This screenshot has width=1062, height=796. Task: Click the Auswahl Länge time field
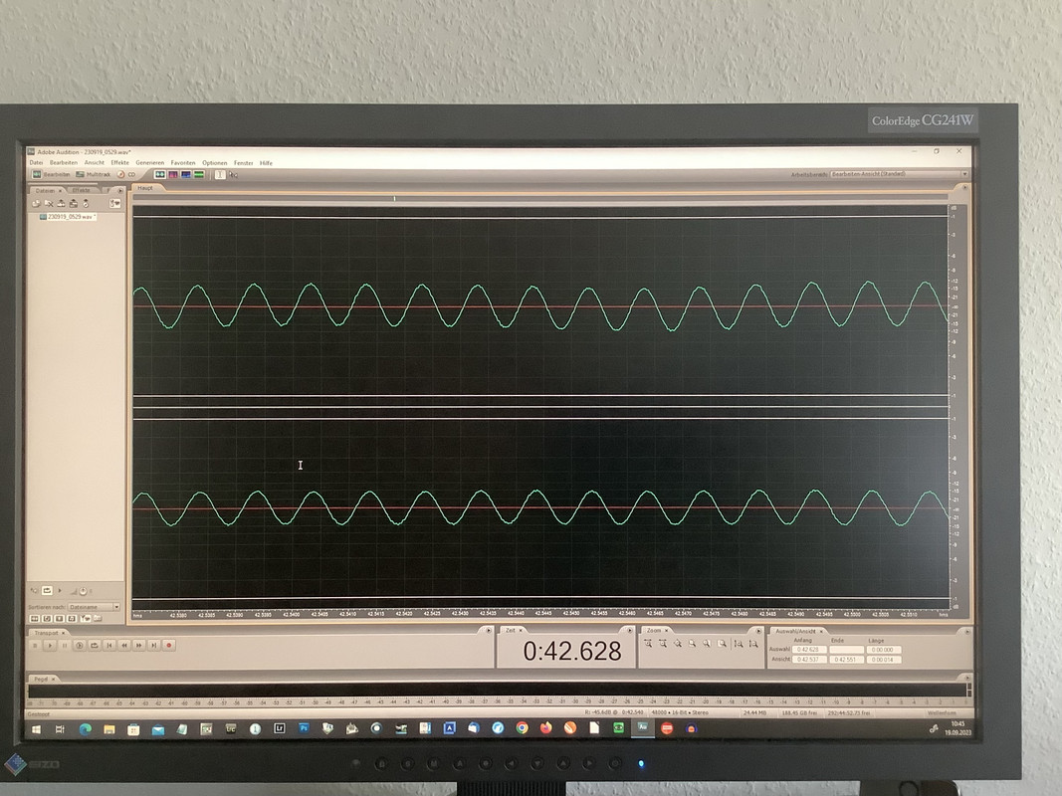(884, 650)
